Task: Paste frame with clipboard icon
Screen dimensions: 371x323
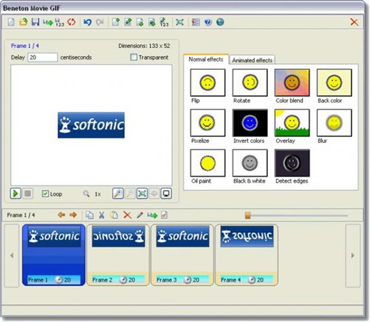Action: click(x=114, y=215)
